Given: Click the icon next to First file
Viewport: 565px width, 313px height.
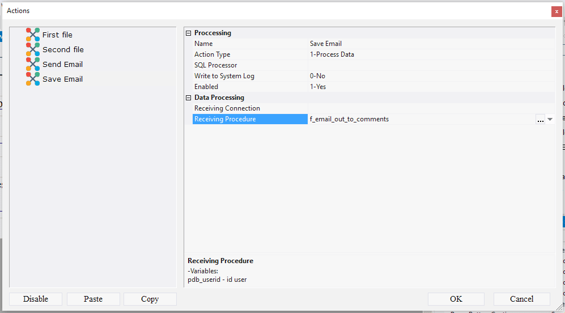Looking at the screenshot, I should (x=33, y=35).
